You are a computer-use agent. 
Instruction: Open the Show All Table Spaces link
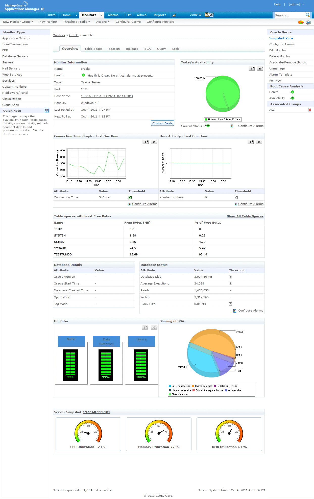[x=245, y=216]
